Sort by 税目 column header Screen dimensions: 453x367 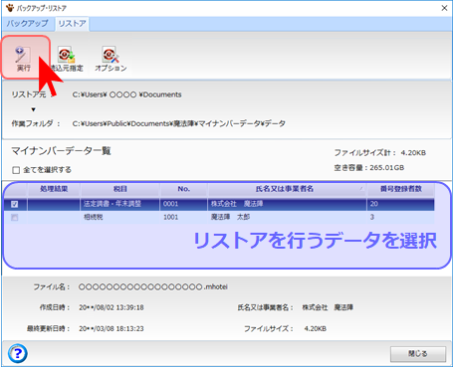(120, 189)
